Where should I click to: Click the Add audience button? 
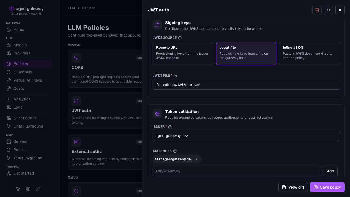click(x=330, y=171)
